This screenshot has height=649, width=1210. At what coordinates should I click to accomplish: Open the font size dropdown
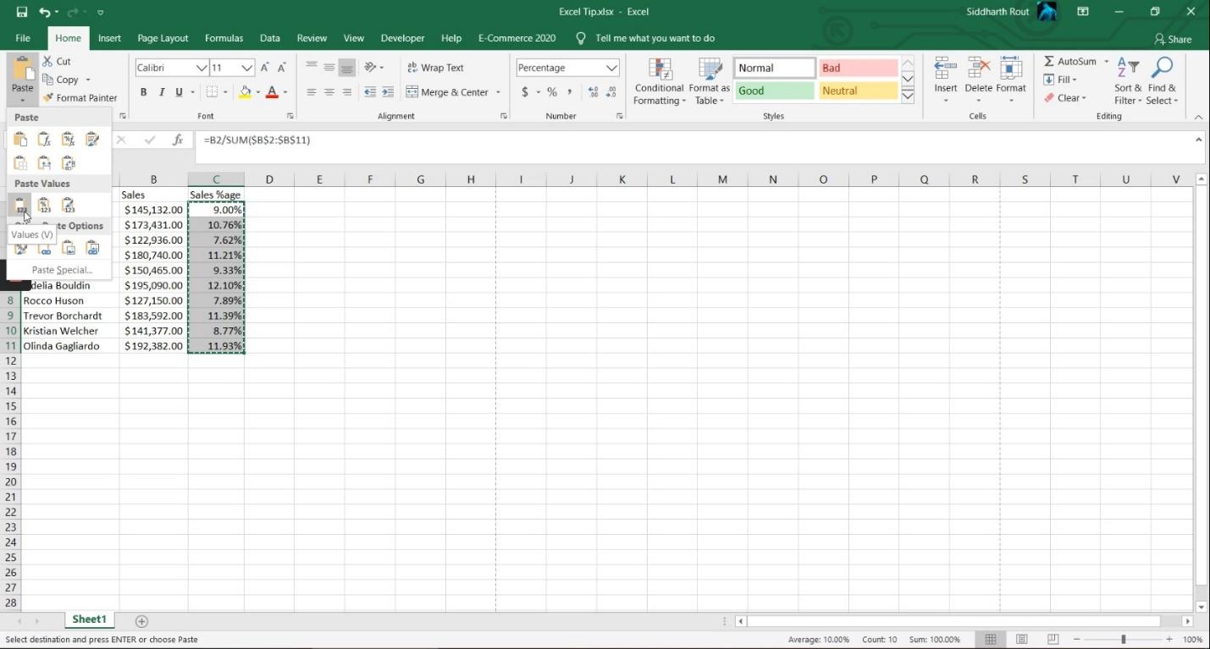246,68
